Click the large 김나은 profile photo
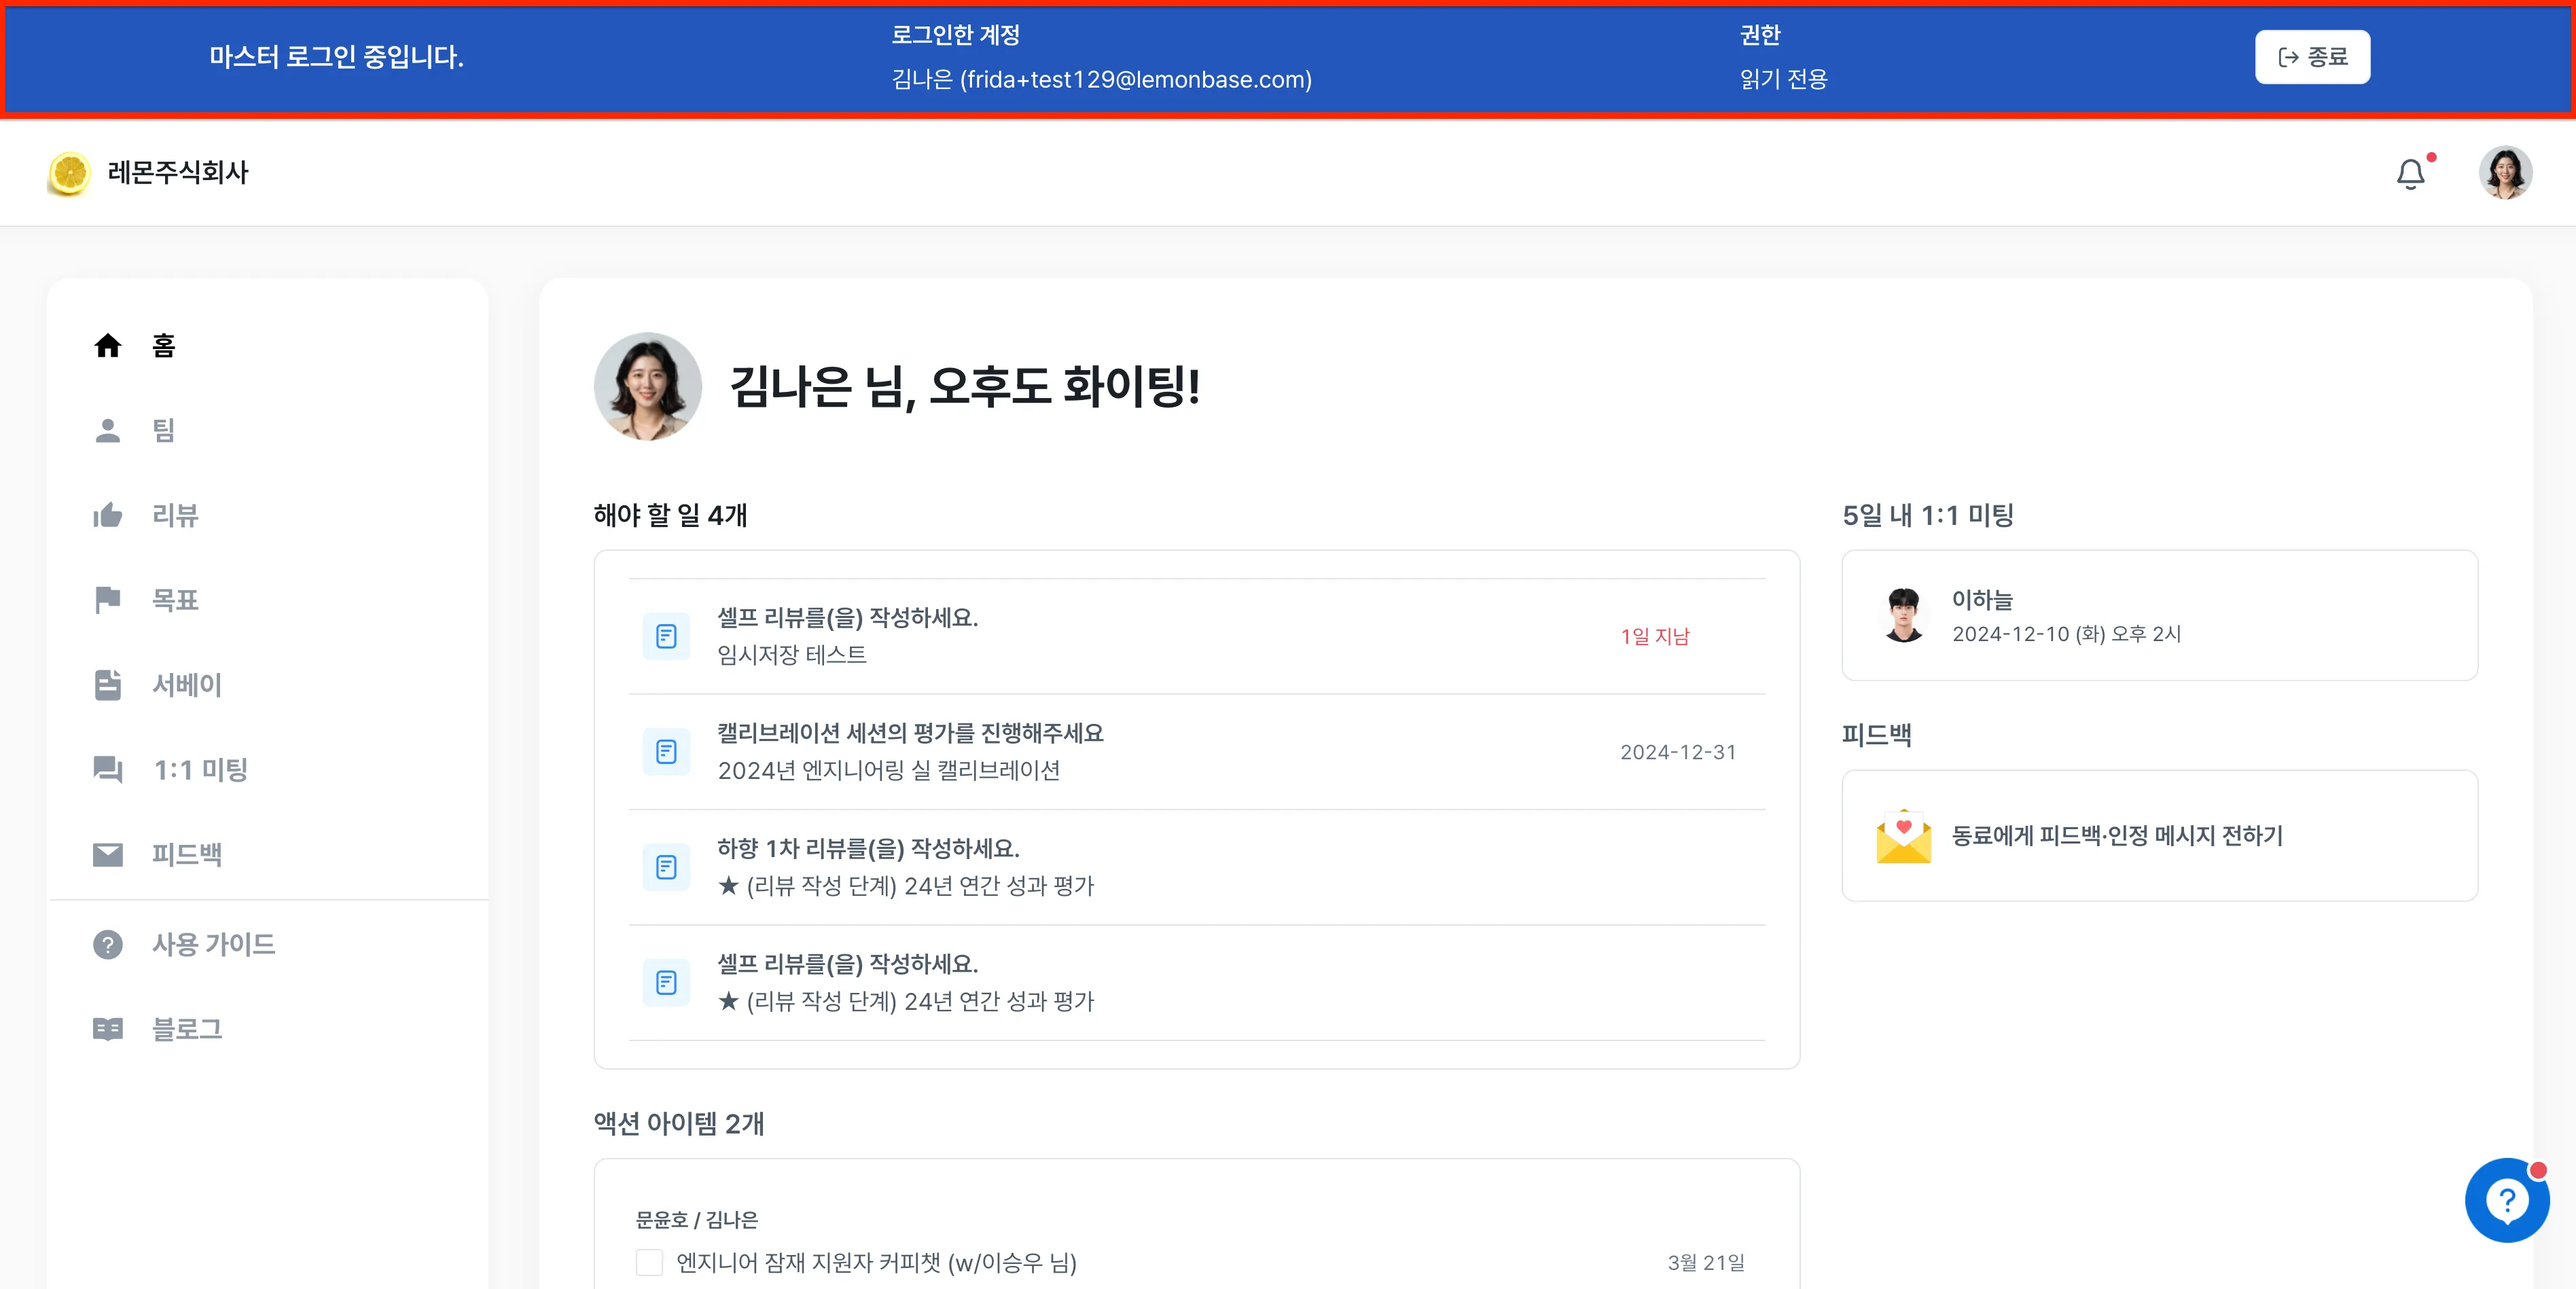This screenshot has height=1289, width=2576. pyautogui.click(x=648, y=387)
